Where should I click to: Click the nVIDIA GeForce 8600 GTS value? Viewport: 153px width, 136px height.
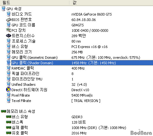pos(91,14)
